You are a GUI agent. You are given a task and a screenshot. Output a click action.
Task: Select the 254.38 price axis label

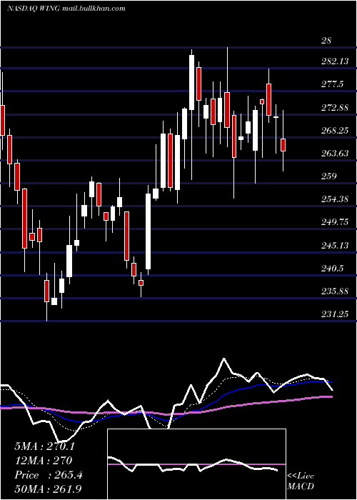tap(334, 199)
